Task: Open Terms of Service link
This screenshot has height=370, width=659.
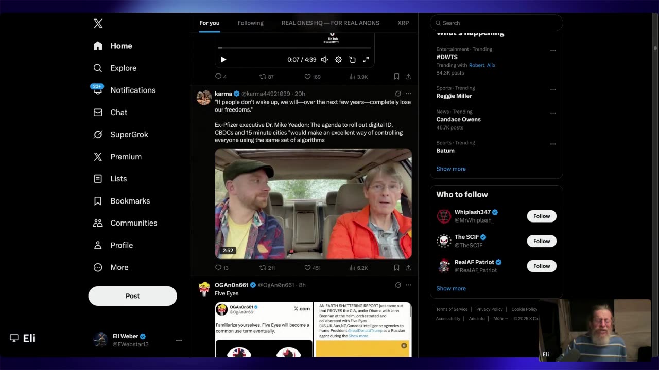Action: tap(452, 309)
